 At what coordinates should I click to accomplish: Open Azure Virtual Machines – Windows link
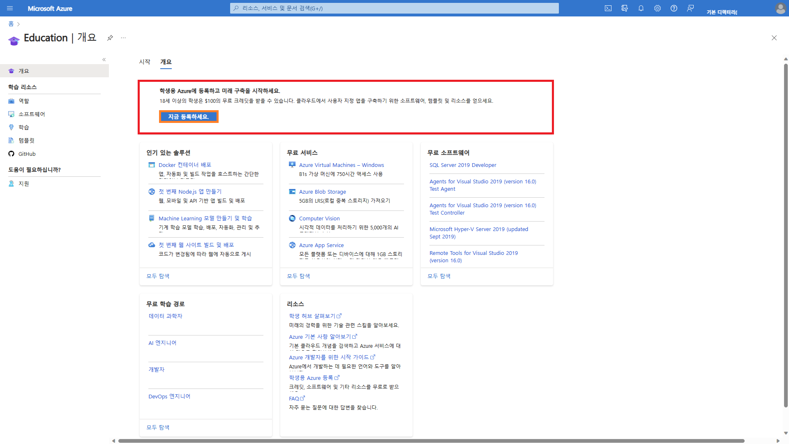[x=341, y=165]
